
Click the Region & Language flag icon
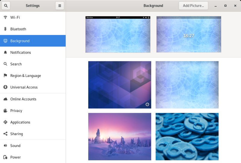point(5,76)
